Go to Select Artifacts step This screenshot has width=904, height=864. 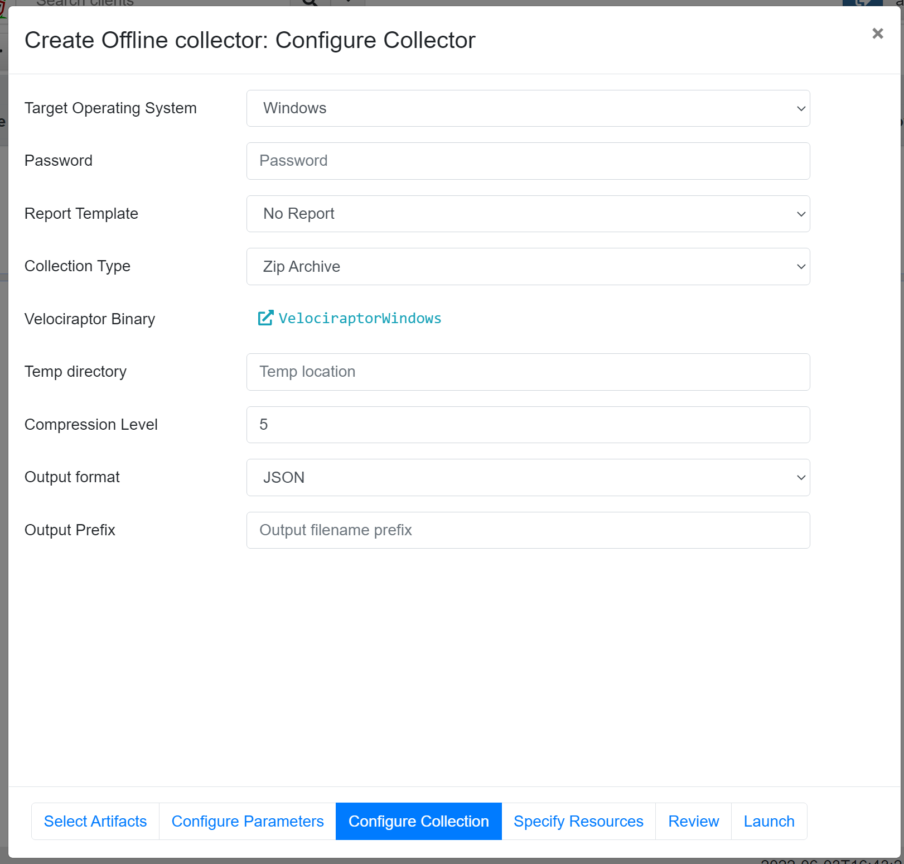pyautogui.click(x=95, y=821)
